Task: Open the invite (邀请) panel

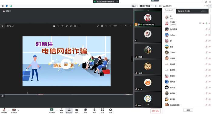Action: tap(61, 111)
